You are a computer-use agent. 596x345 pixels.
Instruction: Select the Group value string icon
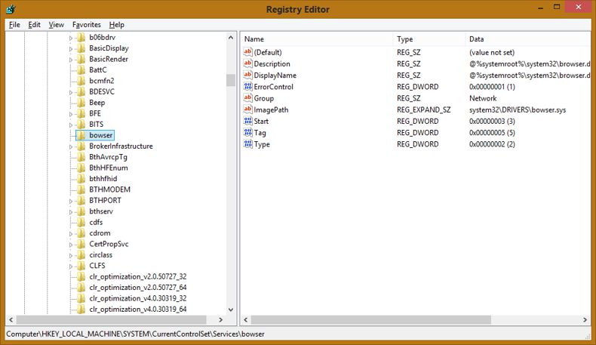click(247, 97)
